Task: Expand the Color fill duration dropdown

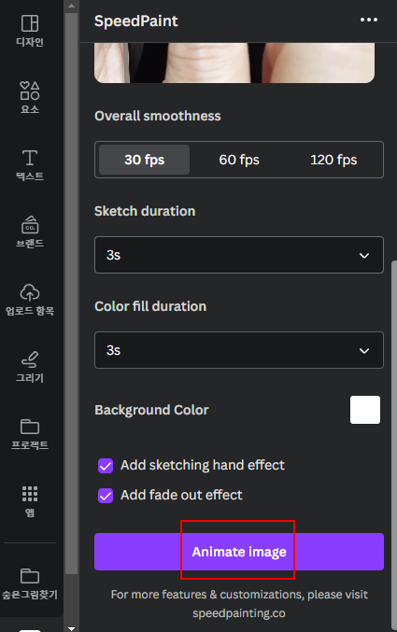Action: coord(239,350)
